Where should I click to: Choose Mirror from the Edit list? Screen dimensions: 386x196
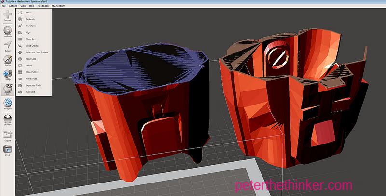pos(34,13)
